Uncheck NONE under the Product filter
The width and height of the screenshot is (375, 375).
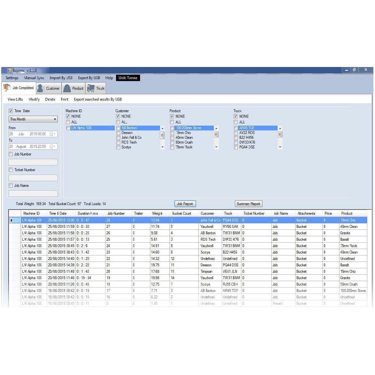click(x=172, y=116)
